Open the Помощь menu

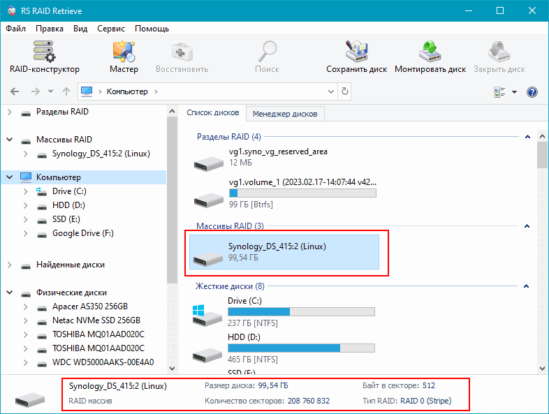[152, 29]
